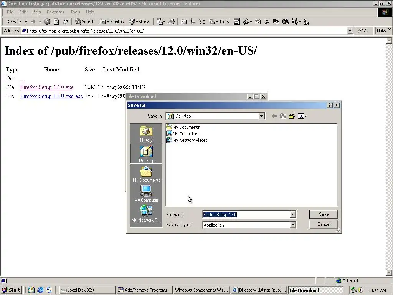The image size is (393, 295).
Task: Open the Help menu
Action: (x=90, y=12)
